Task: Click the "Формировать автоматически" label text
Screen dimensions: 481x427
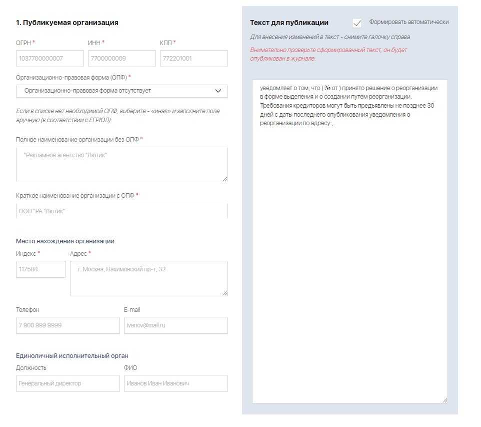Action: point(408,22)
